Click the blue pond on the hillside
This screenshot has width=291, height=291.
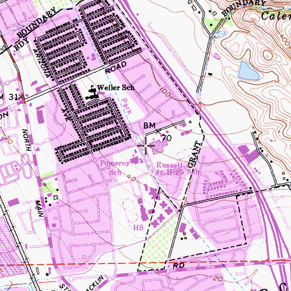(248, 70)
